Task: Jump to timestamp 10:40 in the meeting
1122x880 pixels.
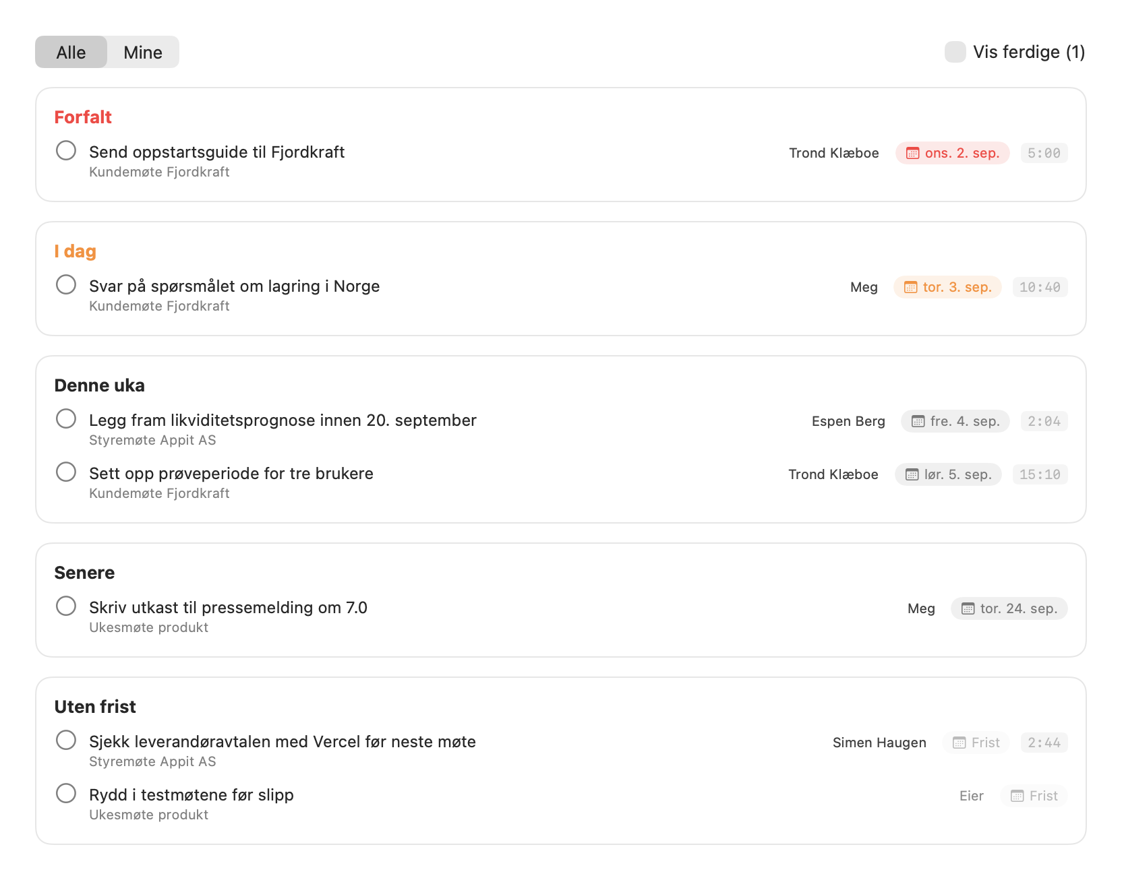Action: [x=1040, y=287]
